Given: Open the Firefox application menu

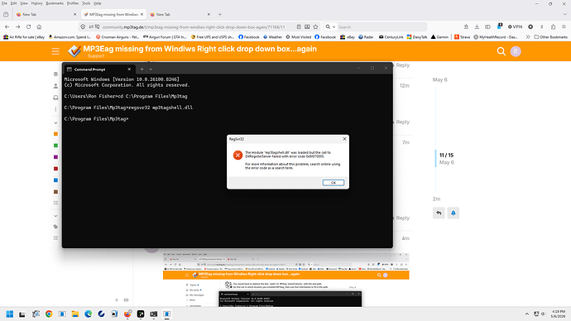Looking at the screenshot, I should pos(564,26).
